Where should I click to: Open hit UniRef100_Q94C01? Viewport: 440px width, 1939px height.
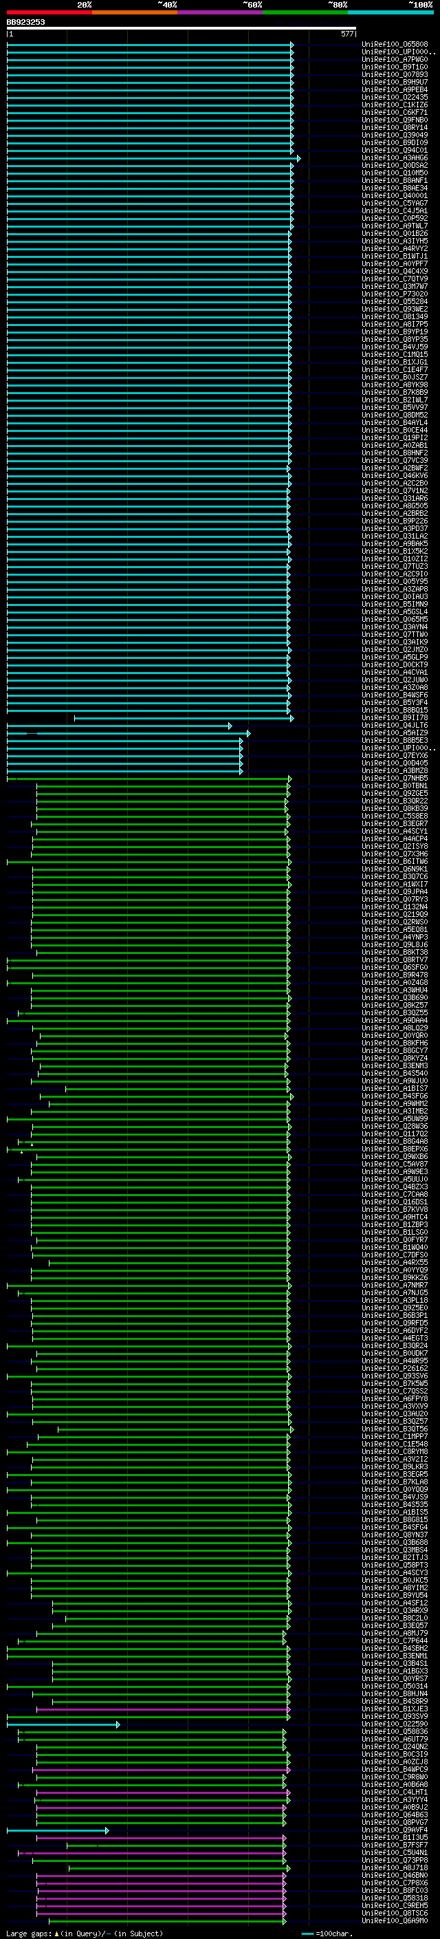point(395,151)
